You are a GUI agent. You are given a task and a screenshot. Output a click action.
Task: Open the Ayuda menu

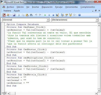click(x=17, y=11)
